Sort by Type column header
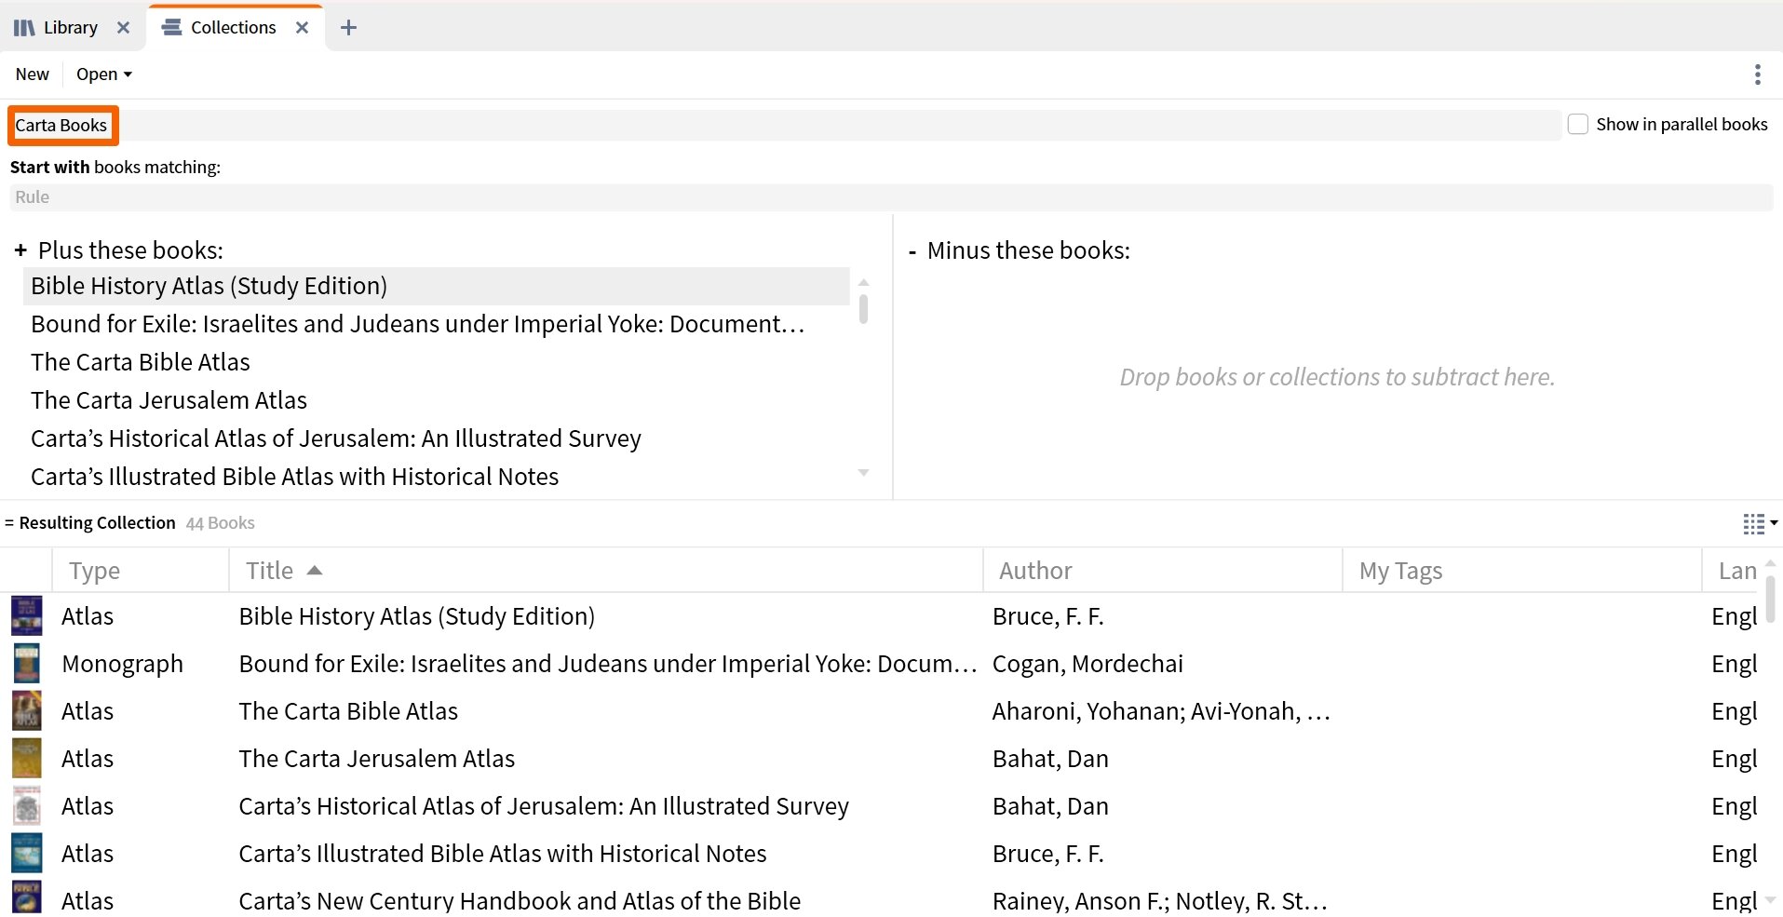The image size is (1783, 917). tap(140, 571)
